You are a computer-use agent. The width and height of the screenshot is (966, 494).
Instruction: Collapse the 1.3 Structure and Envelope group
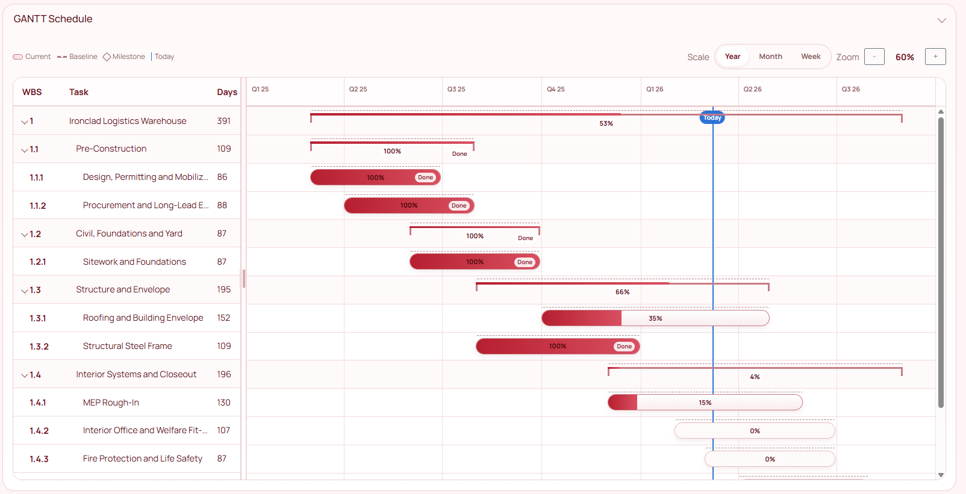coord(25,291)
